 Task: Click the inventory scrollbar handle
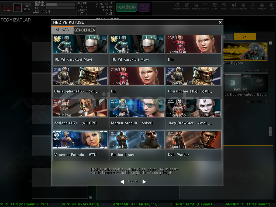(x=271, y=130)
